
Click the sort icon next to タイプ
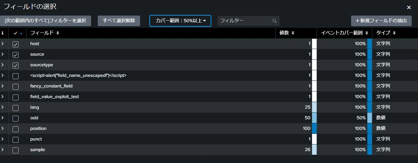pos(394,33)
